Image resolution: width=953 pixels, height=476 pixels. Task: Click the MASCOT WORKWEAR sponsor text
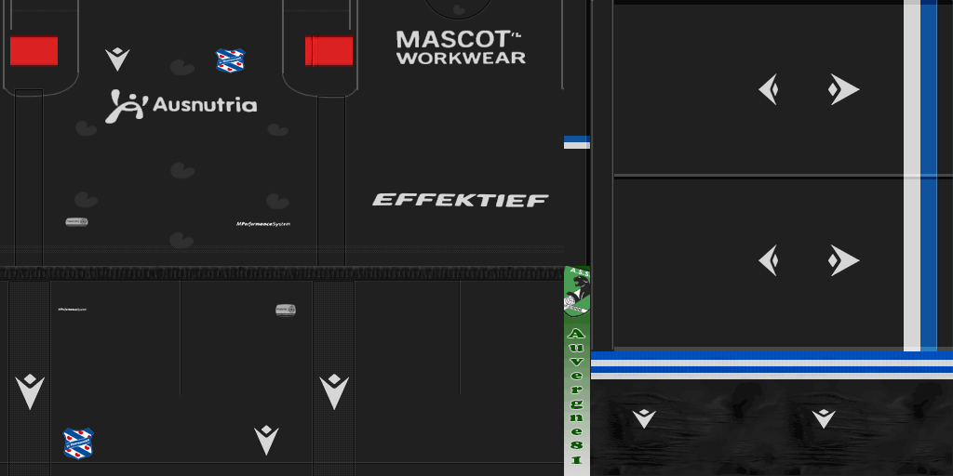(460, 47)
